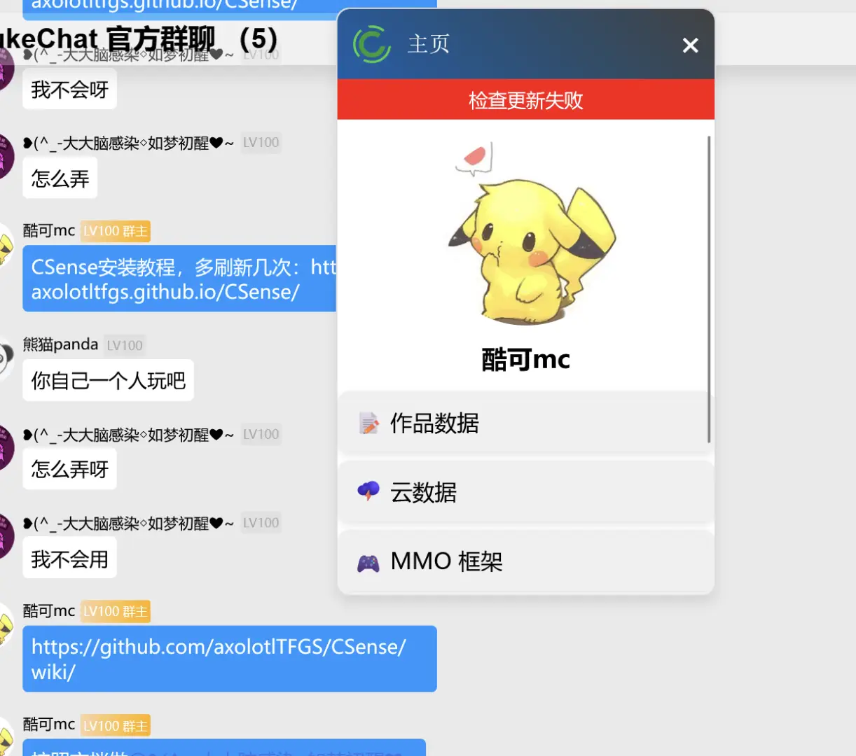Click the 酷可mc name below the Pikachu avatar
Viewport: 856px width, 756px height.
526,359
